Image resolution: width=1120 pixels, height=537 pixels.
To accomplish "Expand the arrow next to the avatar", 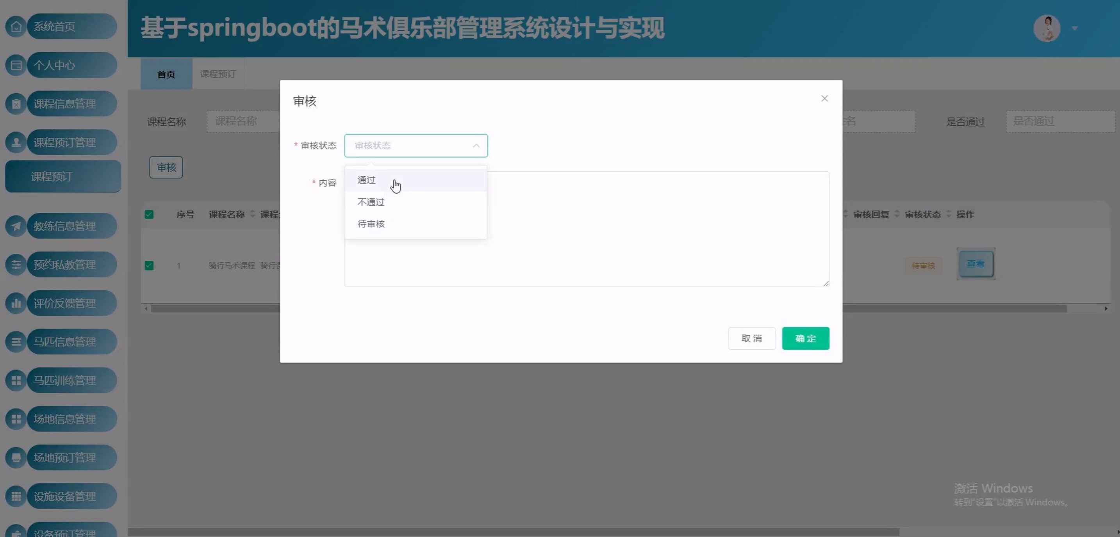I will coord(1075,28).
